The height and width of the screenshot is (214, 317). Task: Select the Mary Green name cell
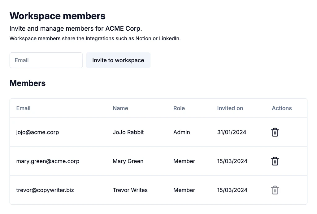pyautogui.click(x=128, y=161)
